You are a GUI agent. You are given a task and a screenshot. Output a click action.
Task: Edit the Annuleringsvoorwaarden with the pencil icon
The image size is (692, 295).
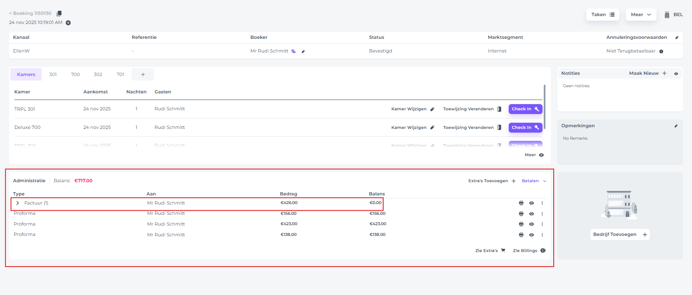(x=677, y=38)
